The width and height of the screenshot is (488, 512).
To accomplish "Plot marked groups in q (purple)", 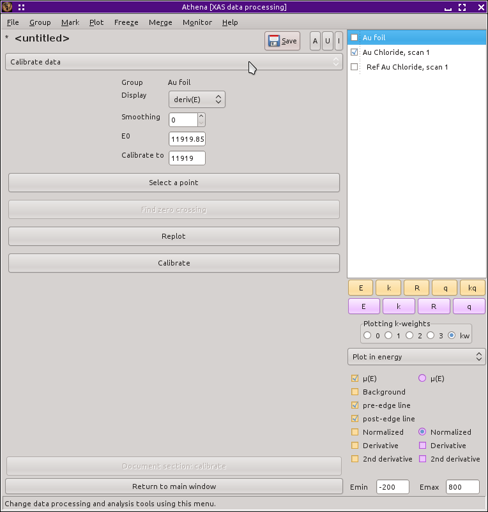I will [x=469, y=306].
